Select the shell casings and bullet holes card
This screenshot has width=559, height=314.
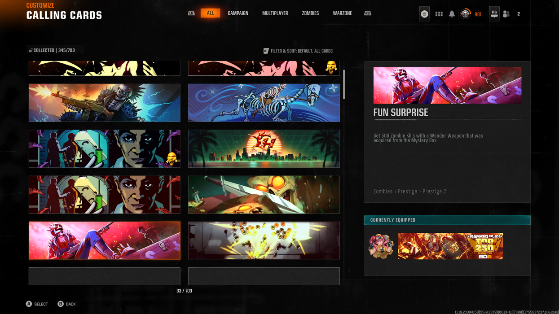click(264, 240)
